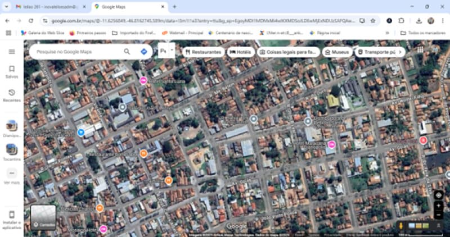Open the Salvos saved places panel
The image size is (450, 237).
coord(12,72)
